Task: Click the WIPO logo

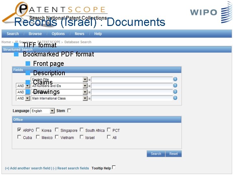Action: click(211, 12)
